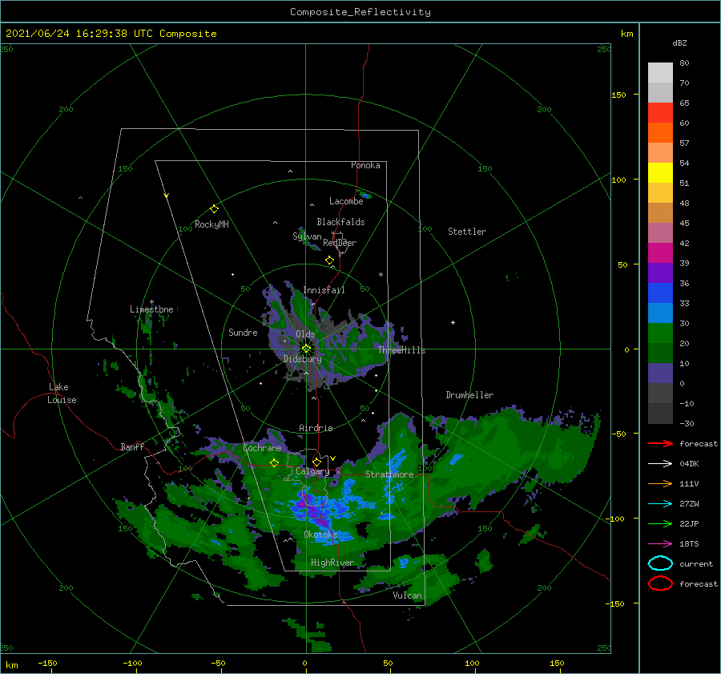This screenshot has height=674, width=721.
Task: Select the magenta 42 dBZ color swatch
Action: (x=660, y=253)
